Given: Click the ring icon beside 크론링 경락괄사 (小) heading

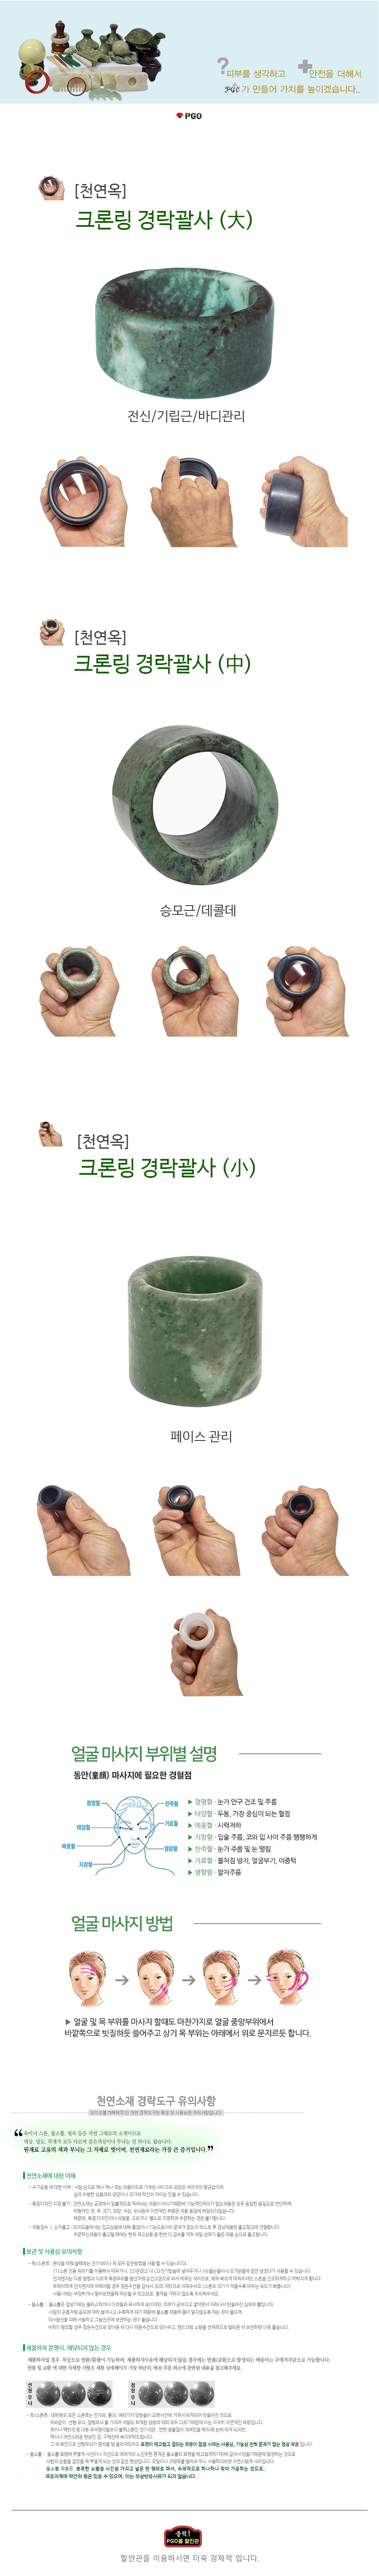Looking at the screenshot, I should click(x=51, y=1134).
